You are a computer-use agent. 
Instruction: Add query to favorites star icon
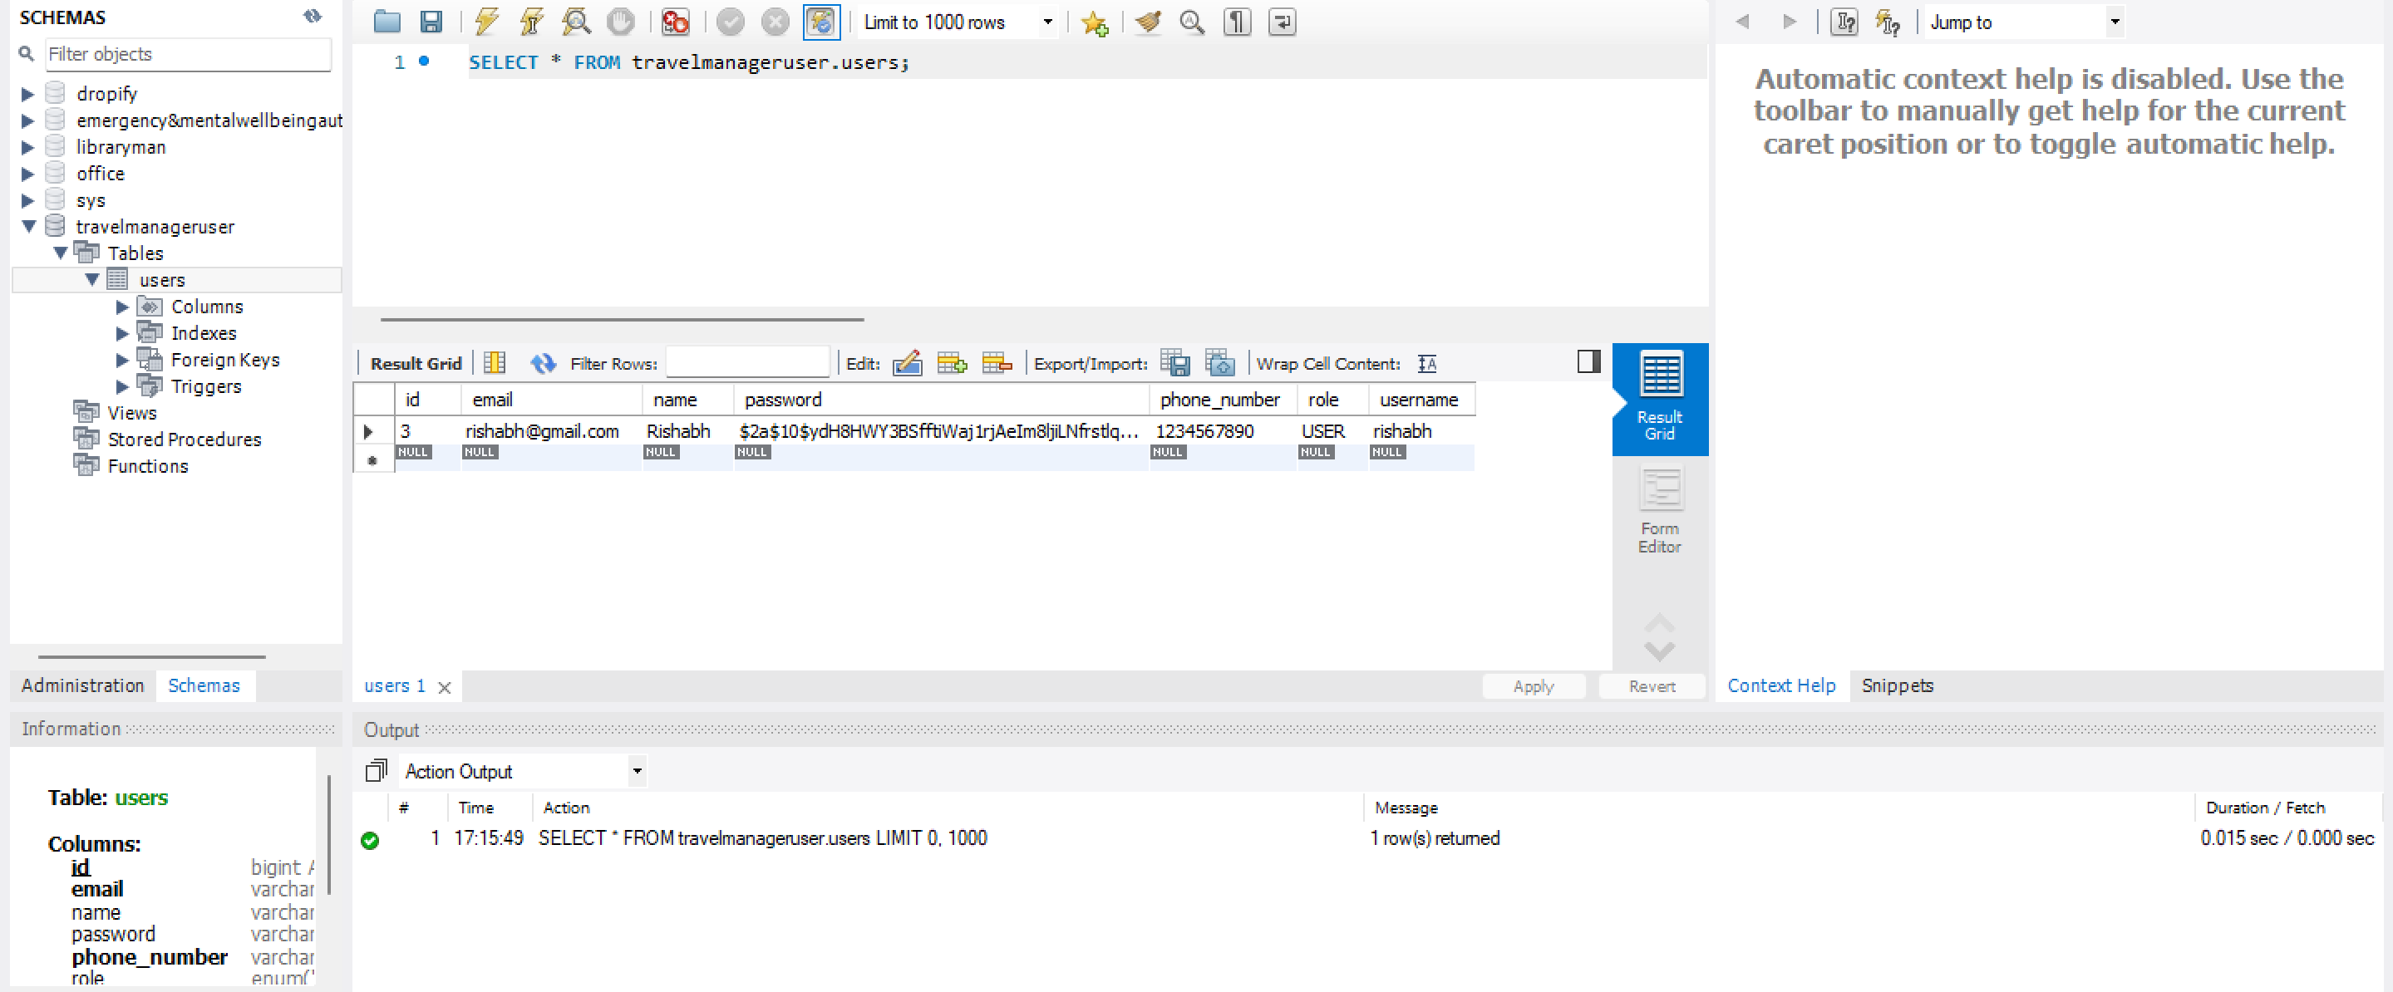click(x=1095, y=22)
